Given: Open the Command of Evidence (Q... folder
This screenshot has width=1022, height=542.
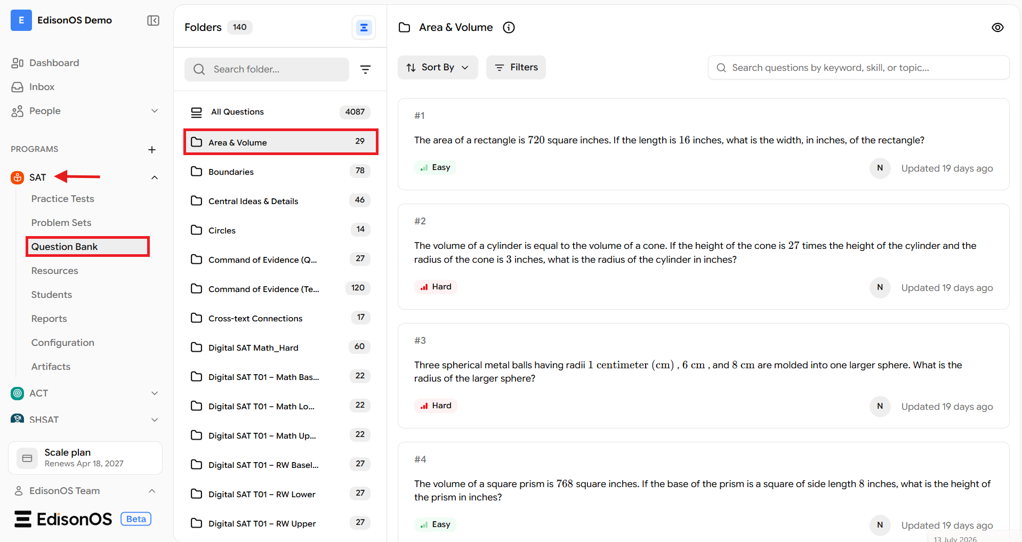Looking at the screenshot, I should click(x=280, y=260).
